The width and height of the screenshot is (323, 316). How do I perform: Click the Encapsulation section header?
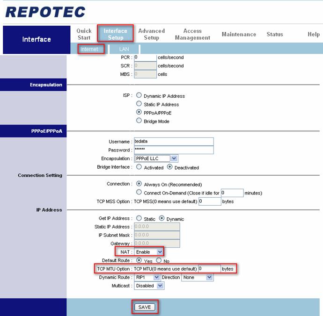tap(33, 85)
